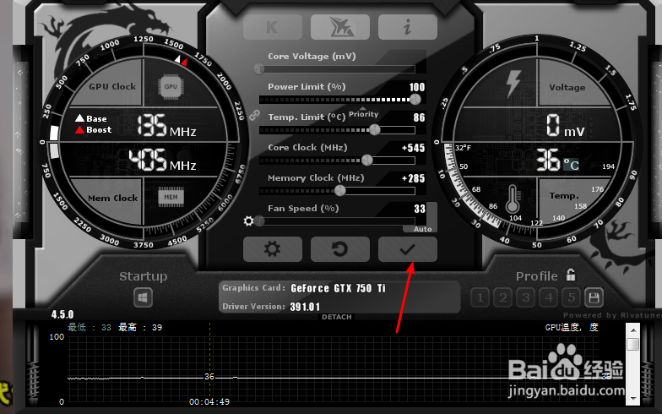This screenshot has height=414, width=662.
Task: Click the Core Clock slider handle
Action: click(366, 161)
